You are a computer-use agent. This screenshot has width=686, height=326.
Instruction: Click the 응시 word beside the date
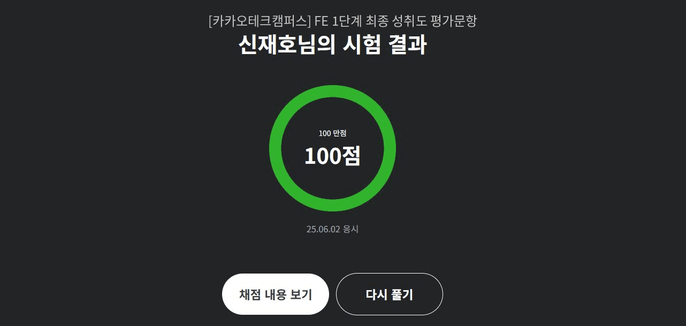pos(350,229)
